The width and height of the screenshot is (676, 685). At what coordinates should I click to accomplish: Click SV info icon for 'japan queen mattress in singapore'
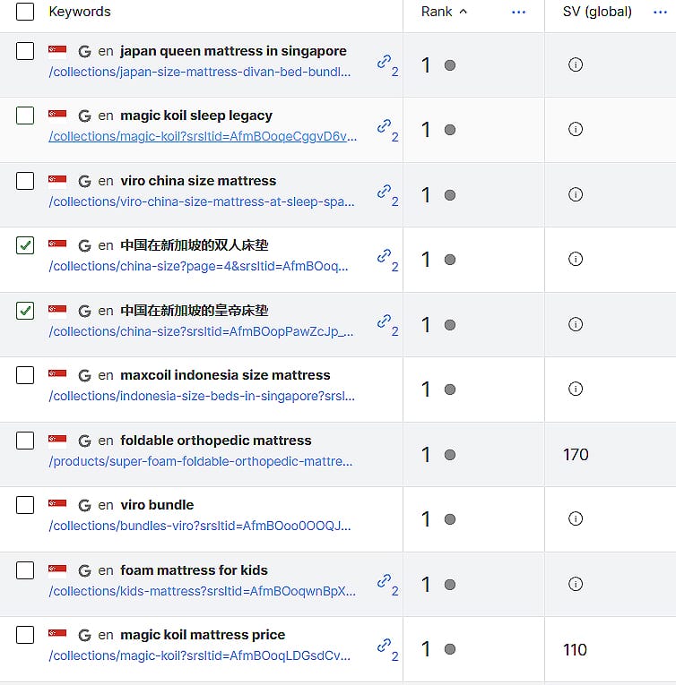point(576,64)
